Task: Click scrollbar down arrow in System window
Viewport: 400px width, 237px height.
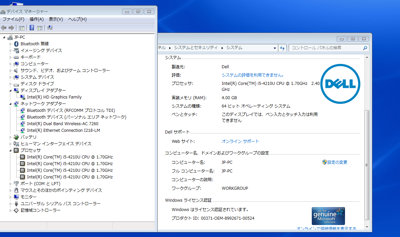Action: tap(367, 227)
